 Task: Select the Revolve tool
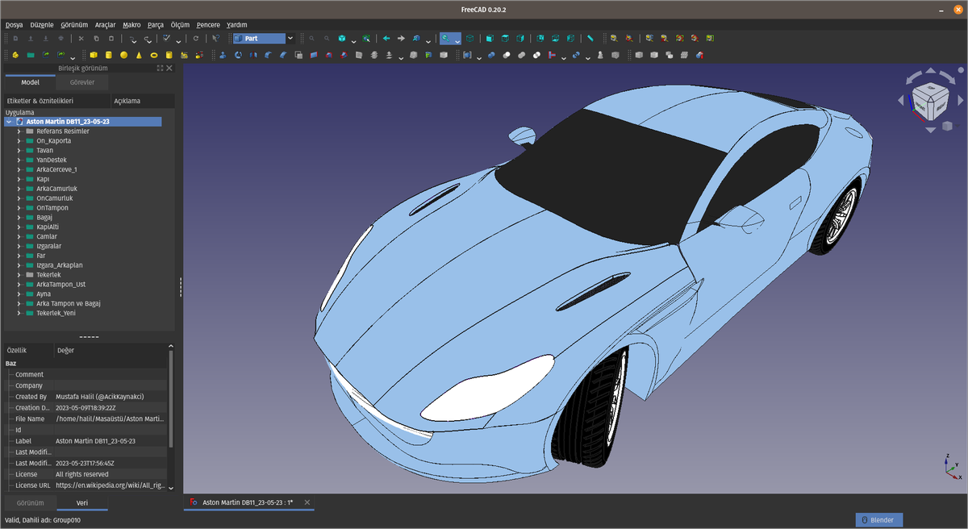pos(239,55)
